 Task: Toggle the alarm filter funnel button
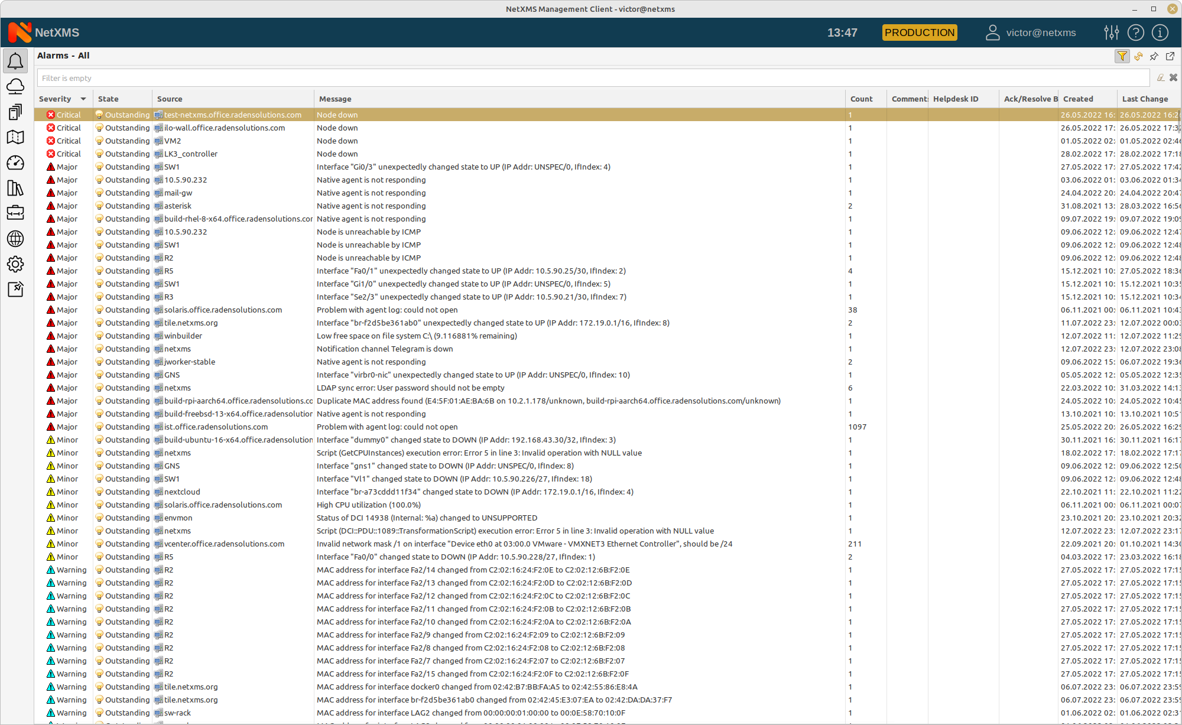tap(1122, 56)
